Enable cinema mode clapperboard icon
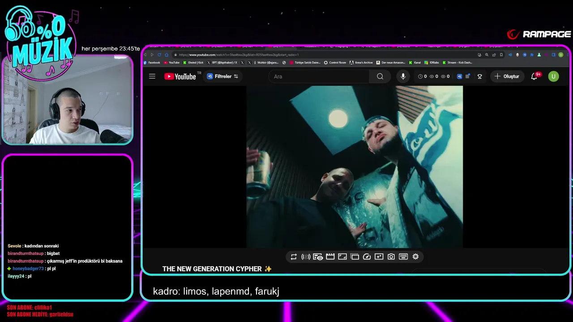 click(330, 257)
